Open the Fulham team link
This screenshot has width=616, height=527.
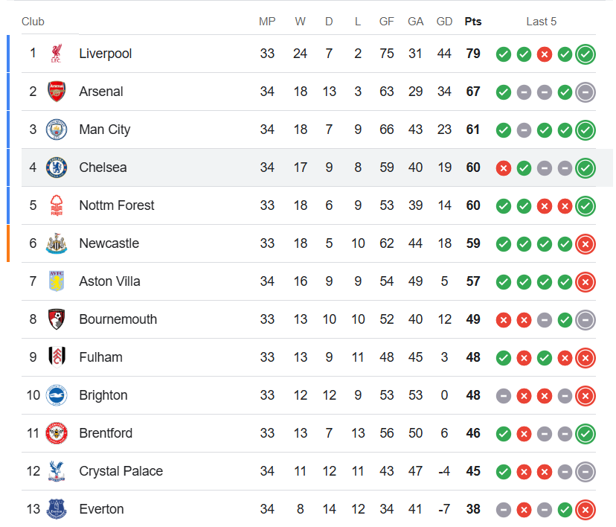tap(100, 357)
